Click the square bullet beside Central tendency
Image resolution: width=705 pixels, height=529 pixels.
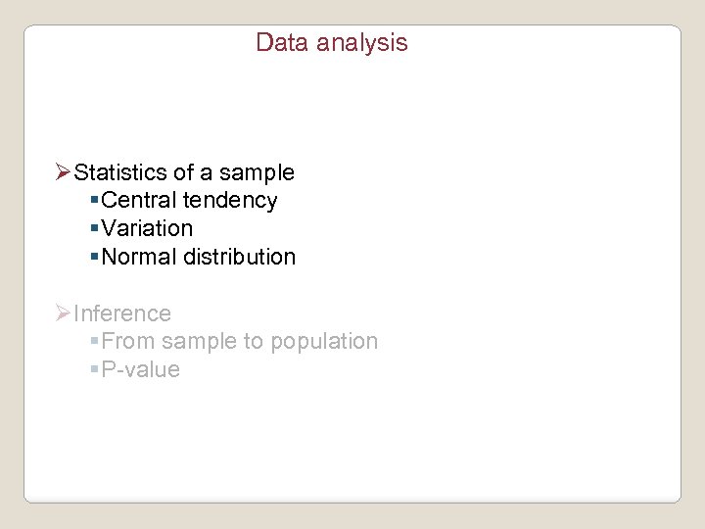coord(94,201)
